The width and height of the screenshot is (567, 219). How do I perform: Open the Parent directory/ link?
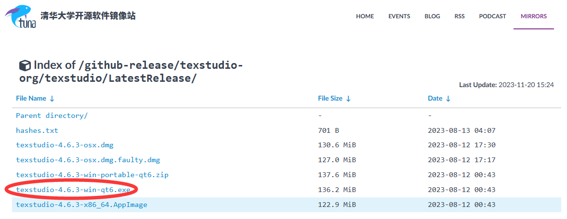[52, 116]
